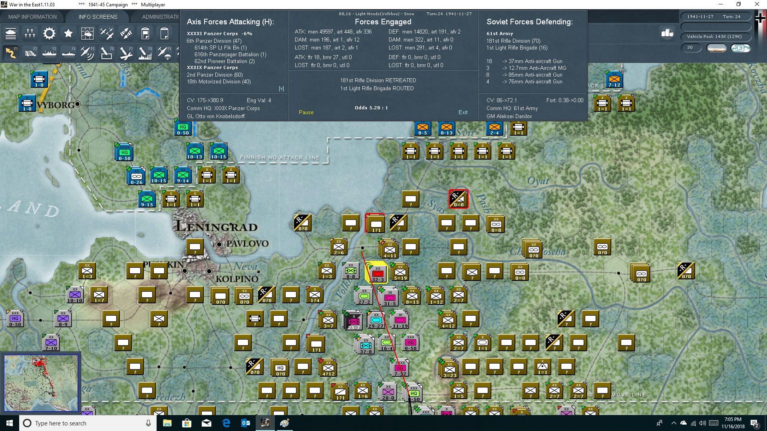Click the German cross flag emblem
The image size is (767, 431).
pos(760,19)
